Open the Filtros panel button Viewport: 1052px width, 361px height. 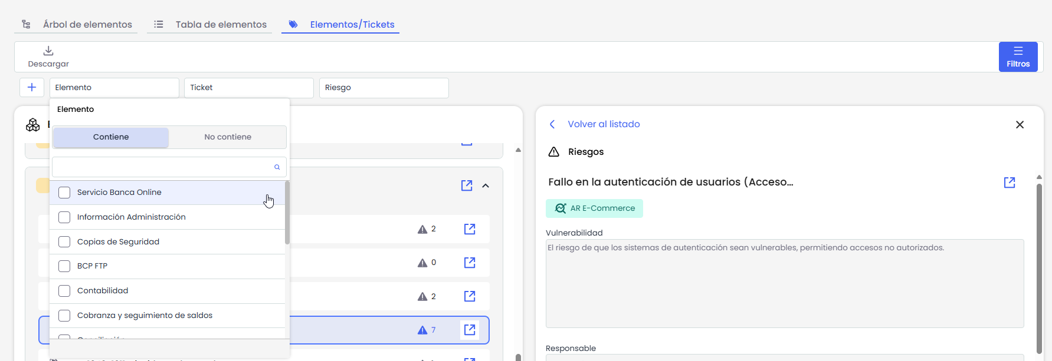click(x=1018, y=57)
